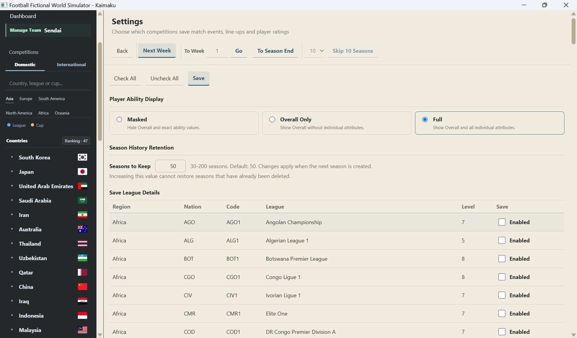This screenshot has width=577, height=338.
Task: Expand Saudi Arabia country tree
Action: pos(12,200)
